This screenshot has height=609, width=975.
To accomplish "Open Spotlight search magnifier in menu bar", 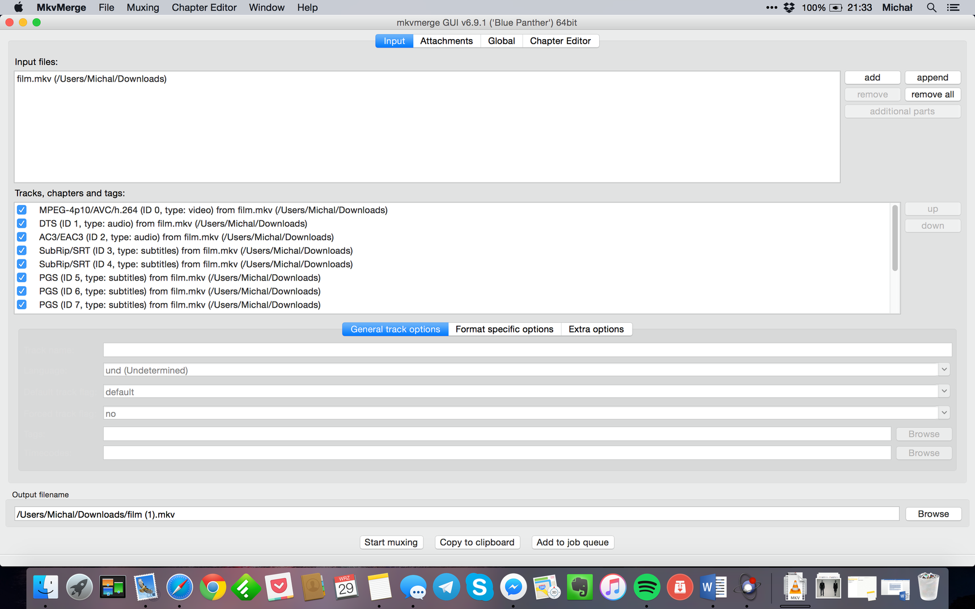I will [931, 7].
